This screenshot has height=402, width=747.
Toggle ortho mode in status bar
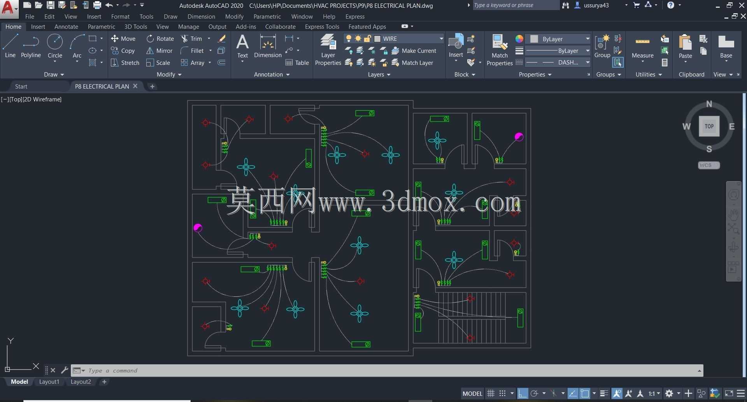(x=523, y=393)
